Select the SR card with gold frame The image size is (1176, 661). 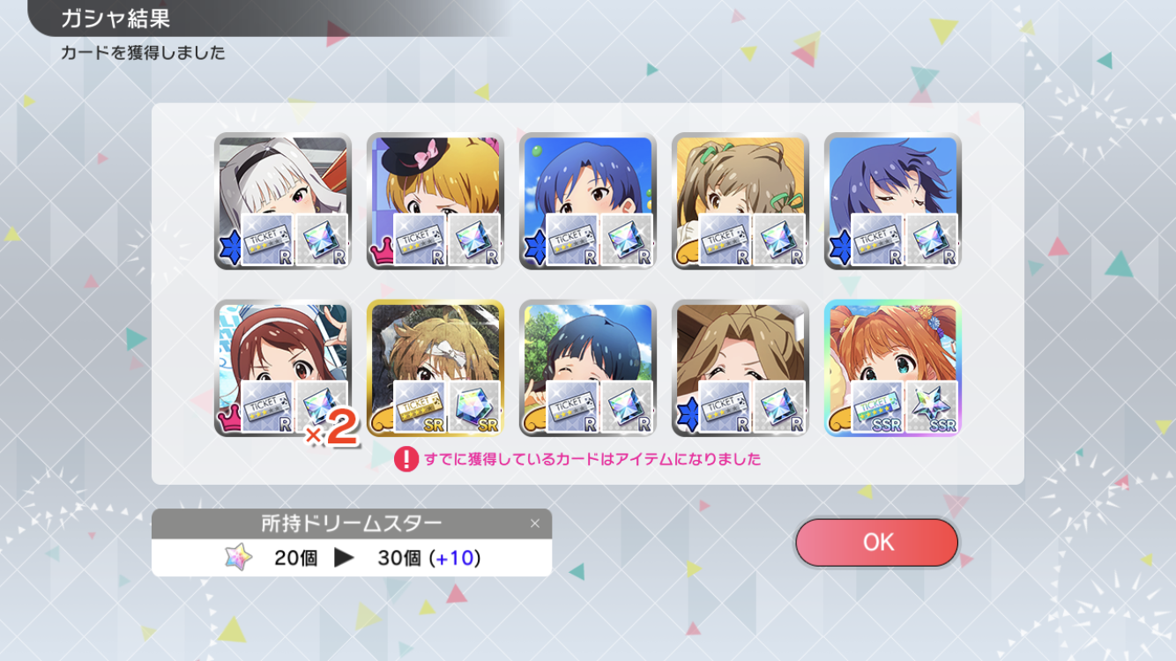435,368
